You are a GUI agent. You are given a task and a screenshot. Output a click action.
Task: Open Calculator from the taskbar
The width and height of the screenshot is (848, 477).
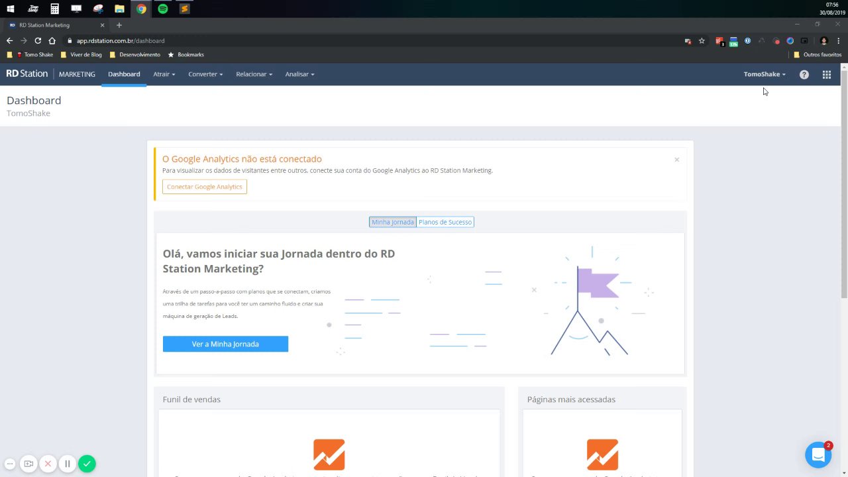(54, 9)
